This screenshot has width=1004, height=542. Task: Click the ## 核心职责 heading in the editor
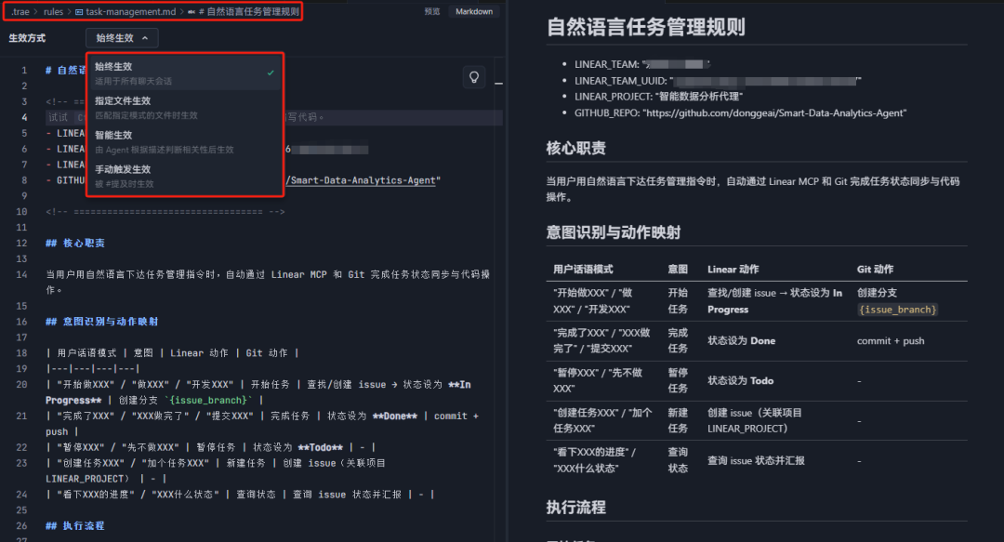75,243
